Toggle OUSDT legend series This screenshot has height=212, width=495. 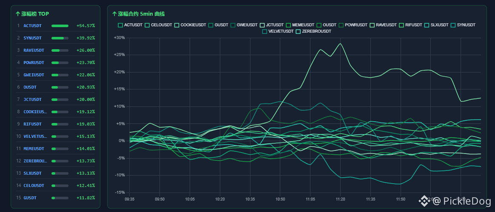pos(327,25)
